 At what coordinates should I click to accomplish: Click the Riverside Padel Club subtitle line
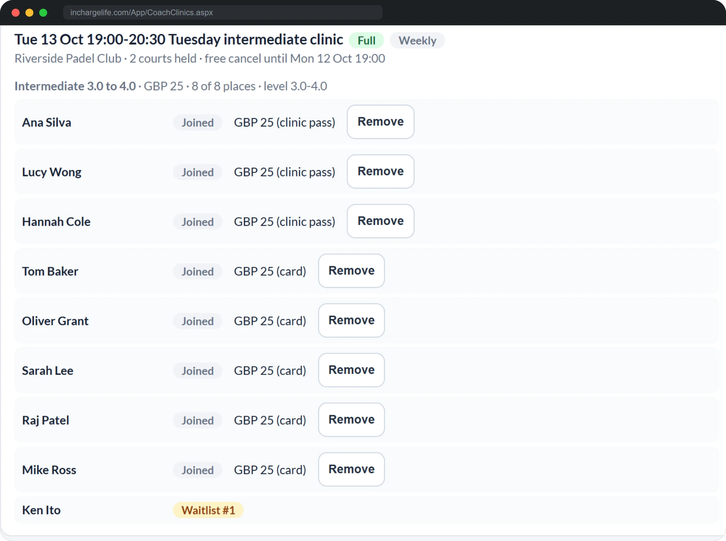[x=200, y=58]
